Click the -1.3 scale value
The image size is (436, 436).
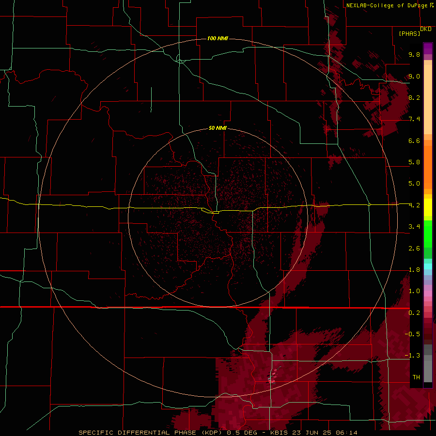point(412,356)
